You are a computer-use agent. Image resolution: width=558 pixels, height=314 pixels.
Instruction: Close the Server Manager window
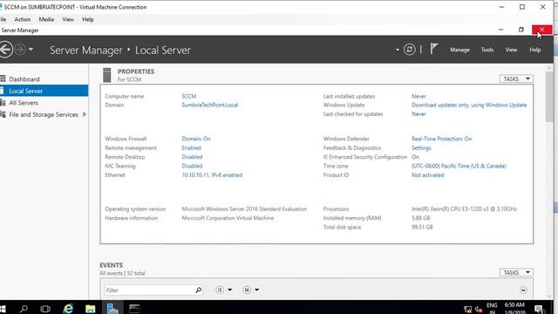(541, 30)
